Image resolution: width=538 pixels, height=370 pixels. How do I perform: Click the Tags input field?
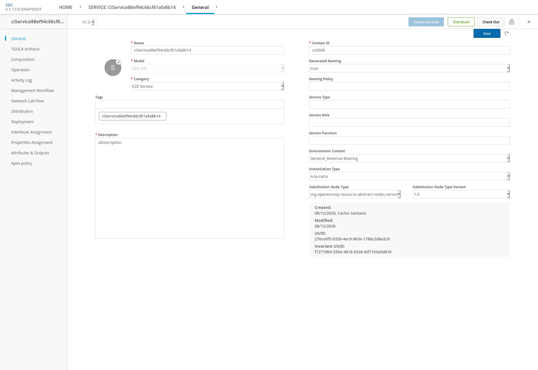(x=190, y=104)
